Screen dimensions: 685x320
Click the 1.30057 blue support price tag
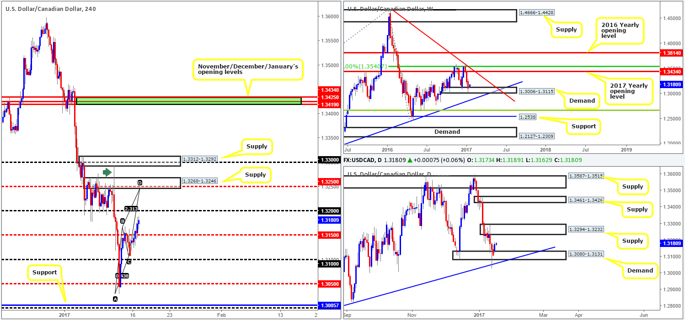(330, 305)
